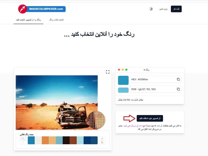Remove a palette color with the minus button

pyautogui.click(x=23, y=143)
